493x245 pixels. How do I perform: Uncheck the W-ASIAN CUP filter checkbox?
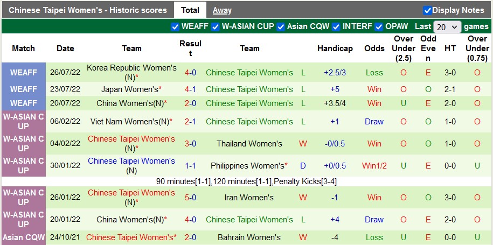(216, 26)
